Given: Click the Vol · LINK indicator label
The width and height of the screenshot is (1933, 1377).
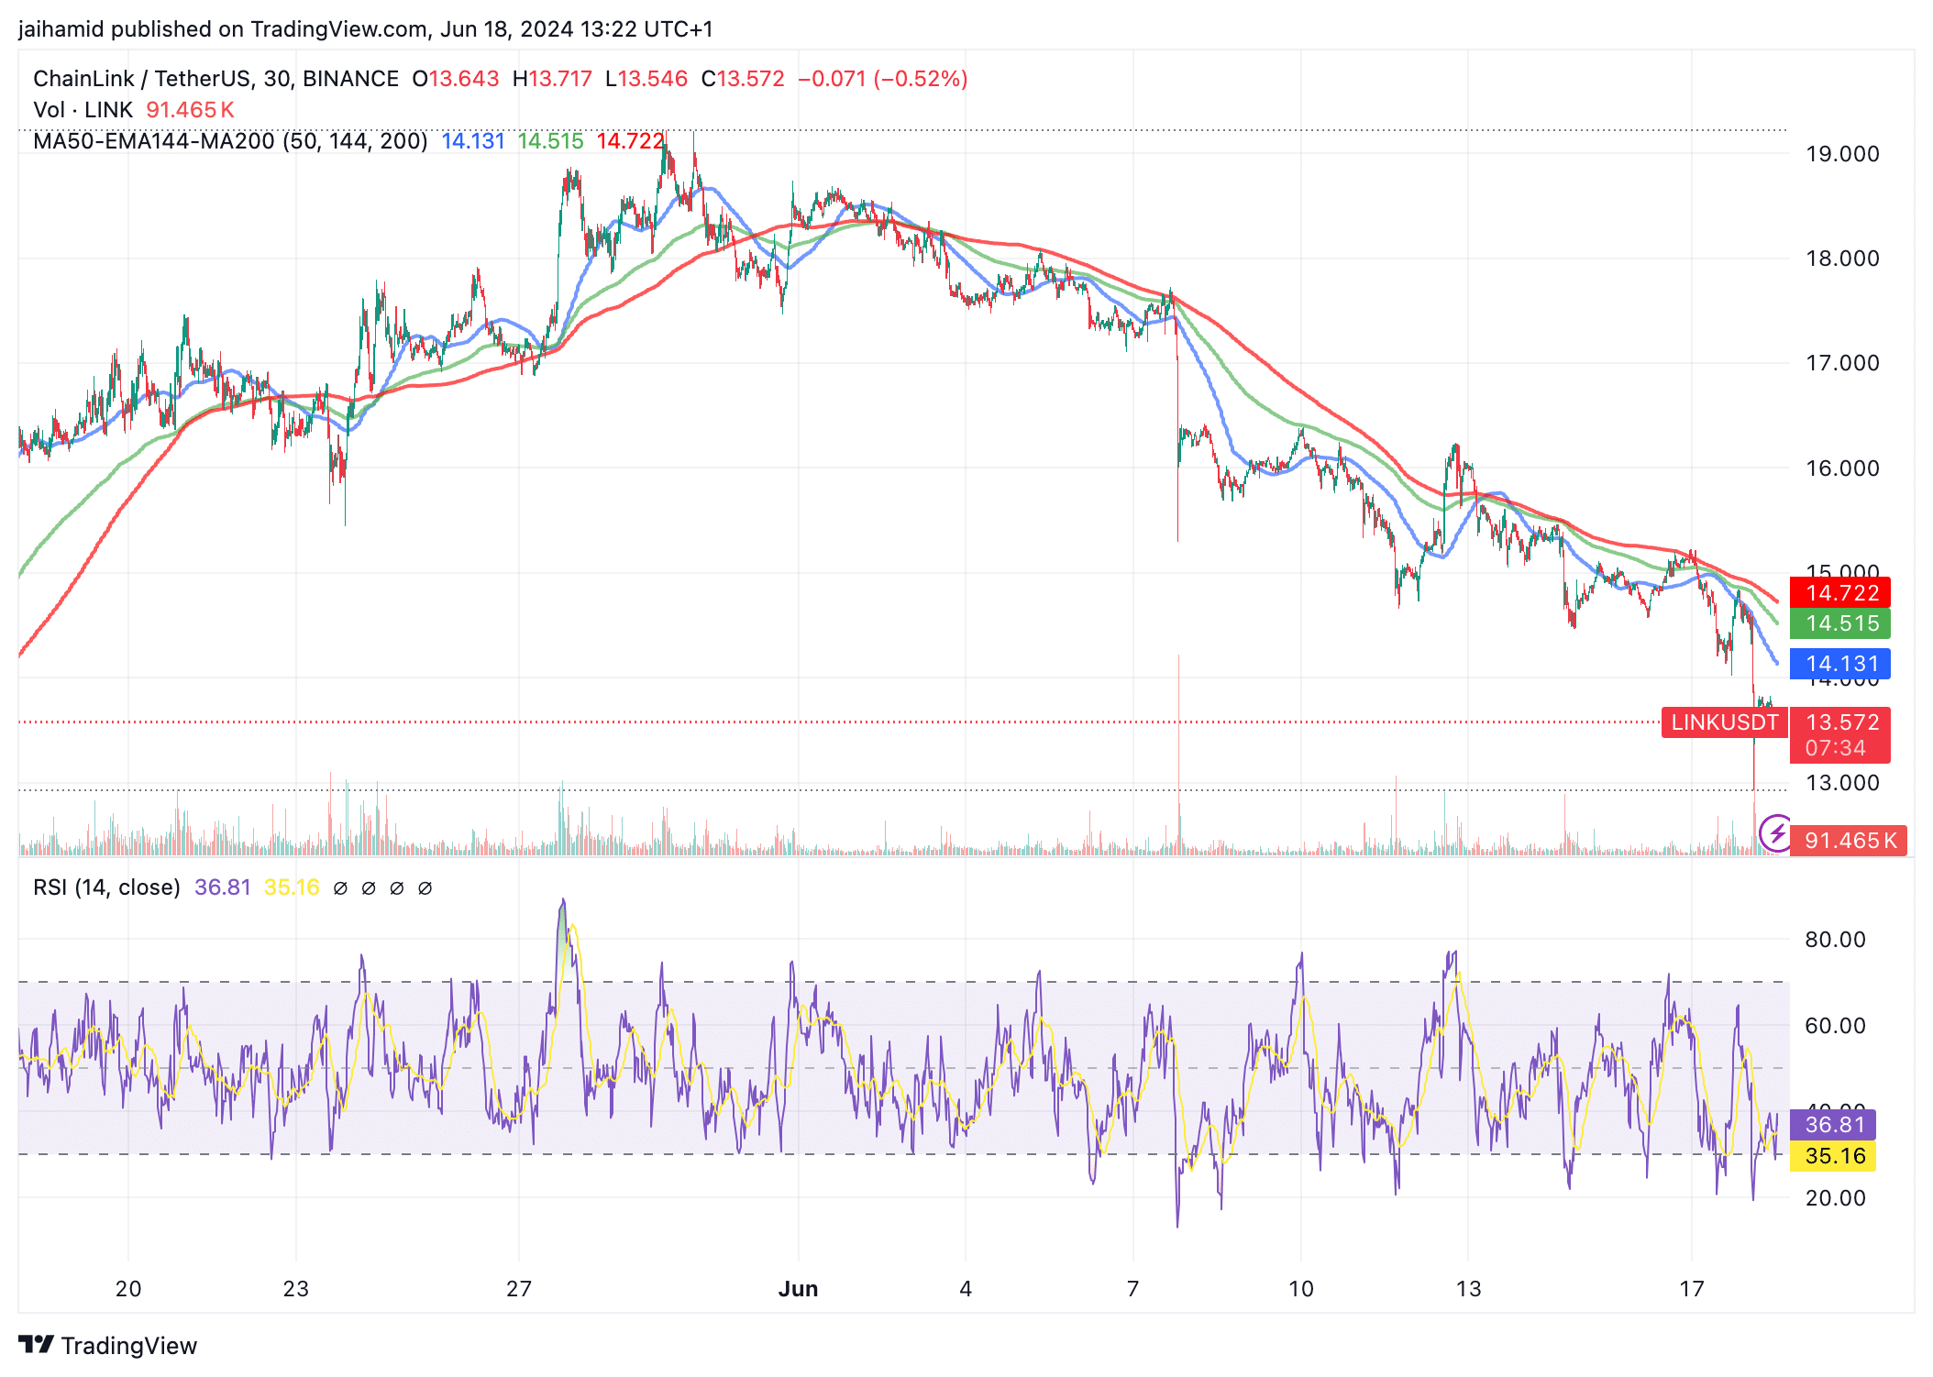Looking at the screenshot, I should (83, 110).
